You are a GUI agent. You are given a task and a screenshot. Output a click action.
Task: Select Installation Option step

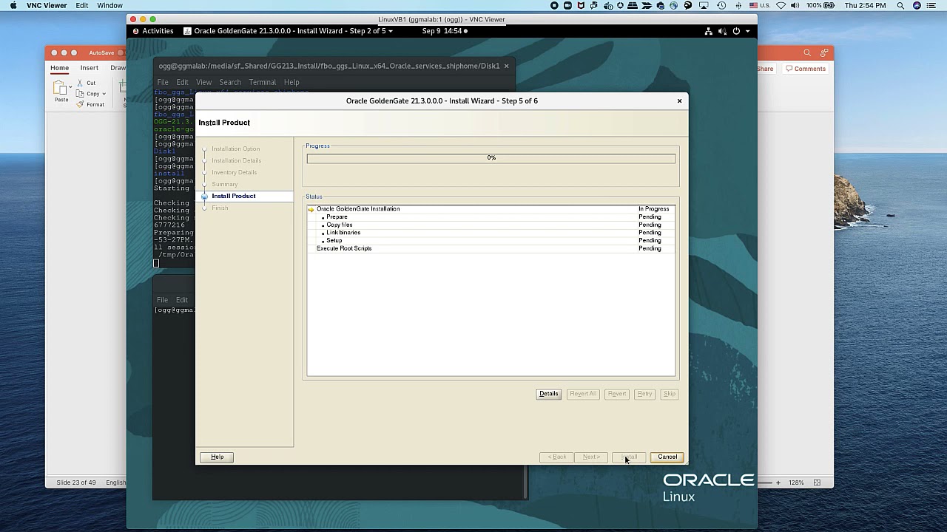click(x=235, y=149)
